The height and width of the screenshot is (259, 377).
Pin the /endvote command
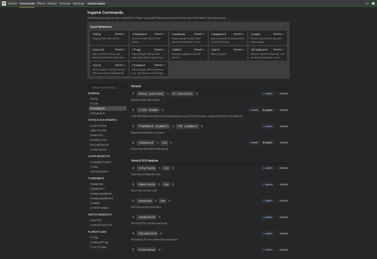point(133,201)
